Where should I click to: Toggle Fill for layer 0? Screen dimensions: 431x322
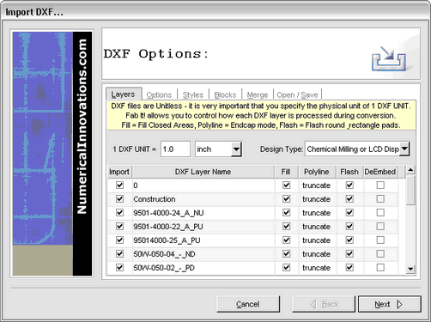pyautogui.click(x=286, y=185)
